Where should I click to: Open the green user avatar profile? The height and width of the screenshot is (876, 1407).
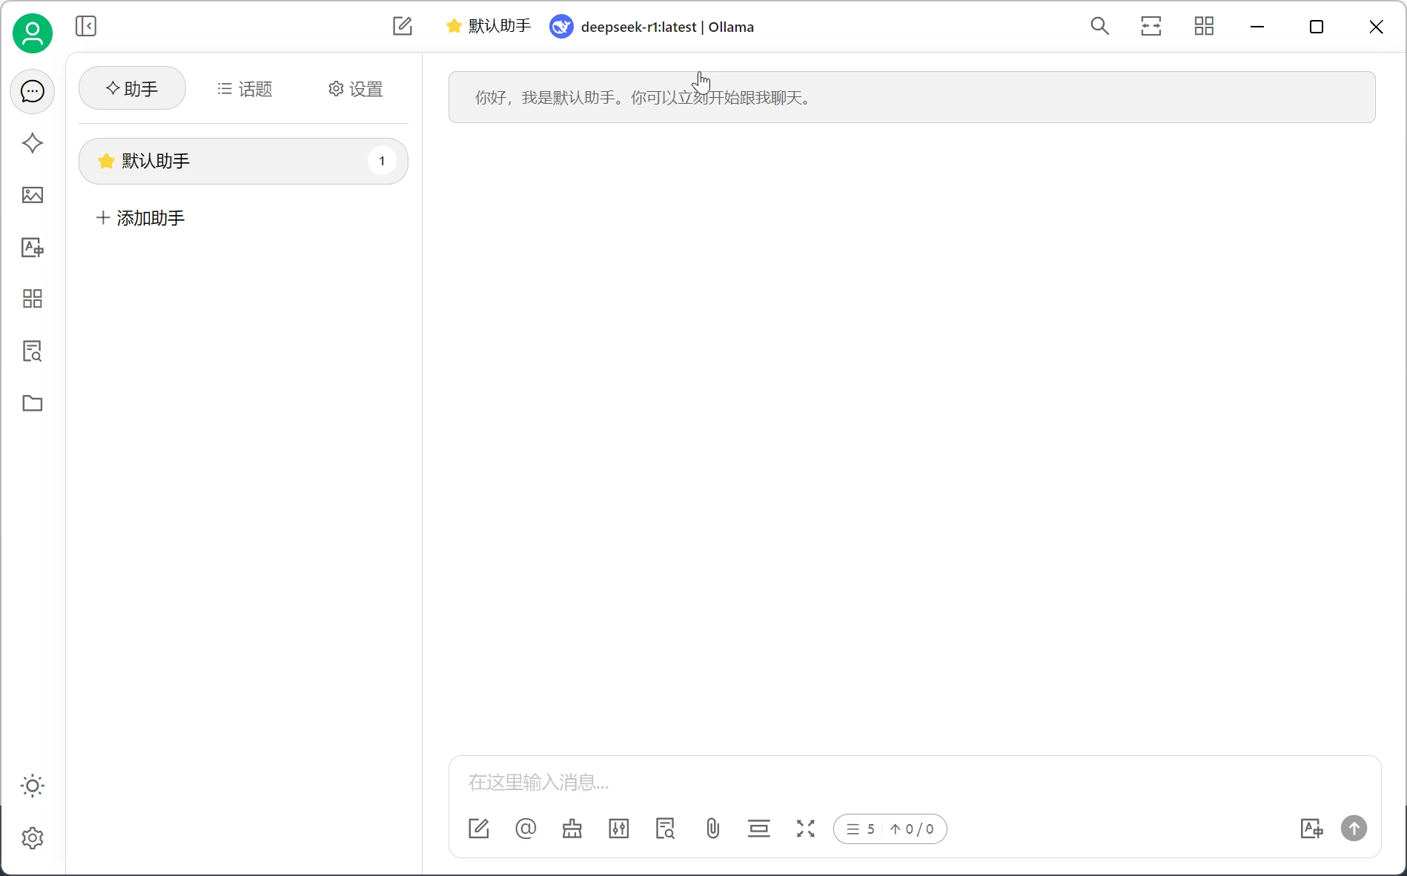33,33
